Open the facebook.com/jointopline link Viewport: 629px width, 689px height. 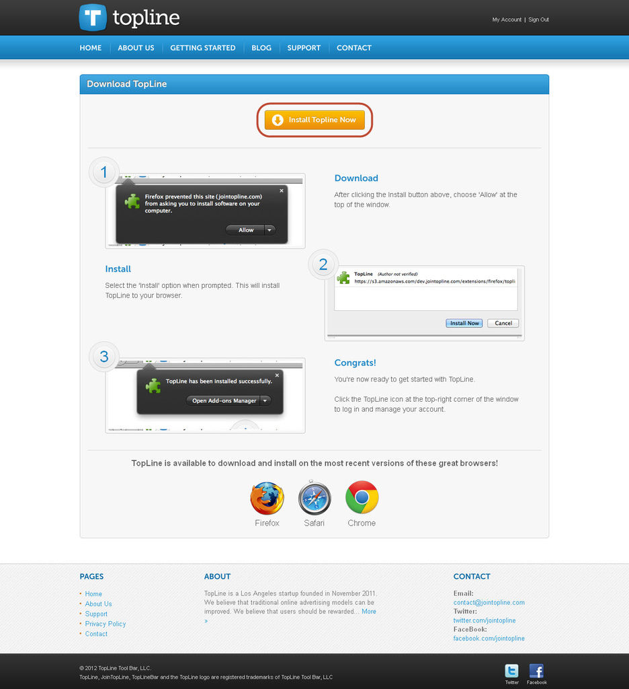[489, 639]
